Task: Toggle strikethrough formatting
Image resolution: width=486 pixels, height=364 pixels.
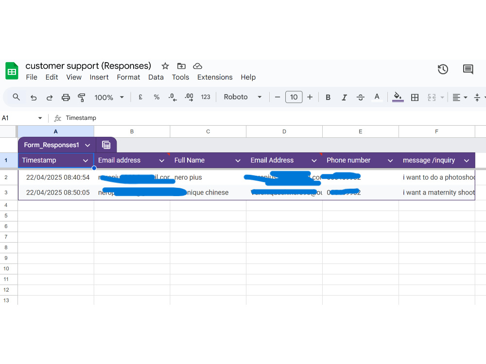Action: (360, 98)
